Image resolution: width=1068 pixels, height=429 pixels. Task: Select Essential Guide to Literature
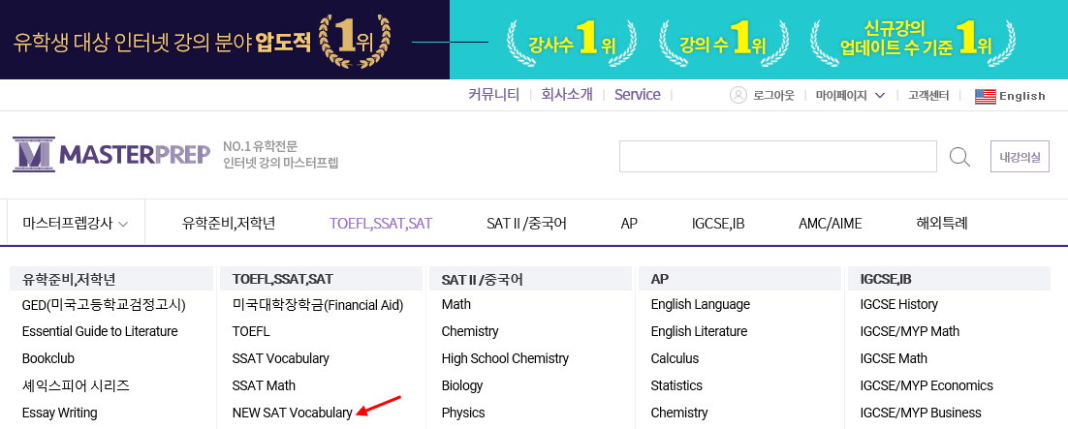tap(100, 331)
